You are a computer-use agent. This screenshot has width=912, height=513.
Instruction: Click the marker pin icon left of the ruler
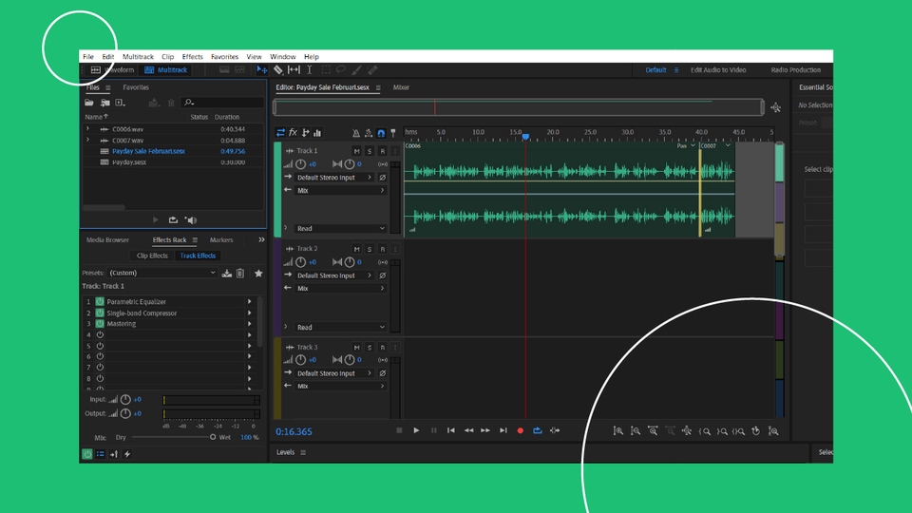click(x=393, y=133)
